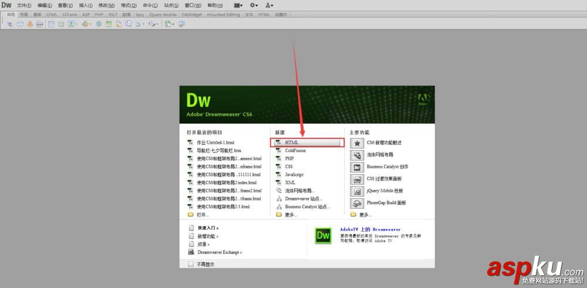
Task: Click the Server-Side Include icon
Action: [119, 24]
